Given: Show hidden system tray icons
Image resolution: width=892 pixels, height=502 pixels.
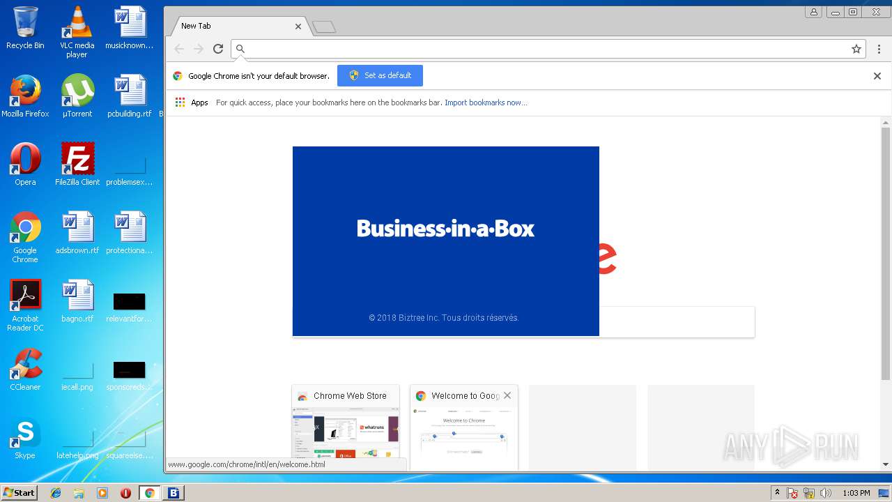Looking at the screenshot, I should [x=777, y=493].
